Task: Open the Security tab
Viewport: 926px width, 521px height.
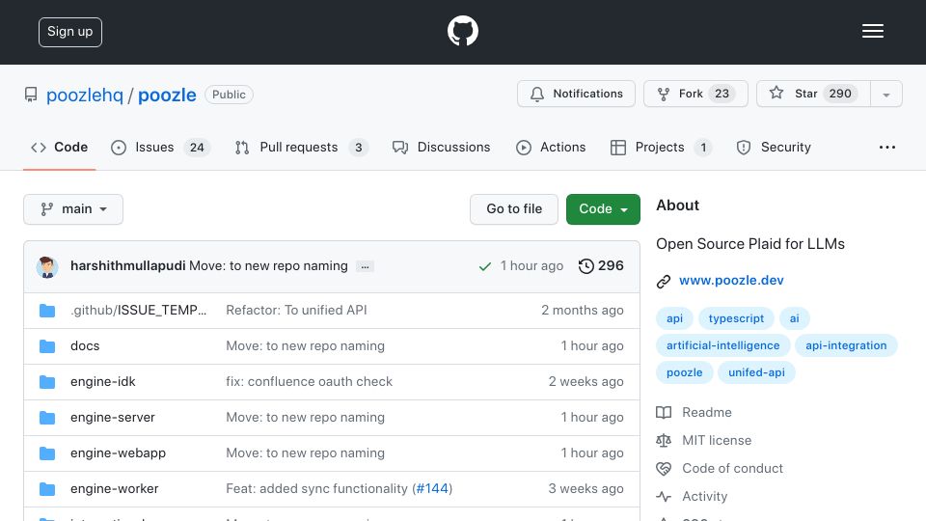Action: pos(774,147)
